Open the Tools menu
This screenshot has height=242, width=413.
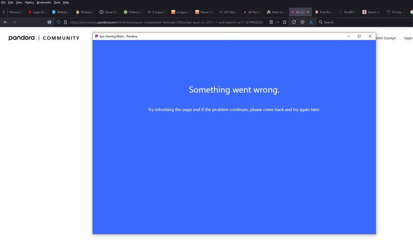click(57, 2)
